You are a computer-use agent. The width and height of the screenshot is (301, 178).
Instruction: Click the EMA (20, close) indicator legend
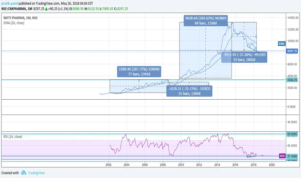click(14, 23)
